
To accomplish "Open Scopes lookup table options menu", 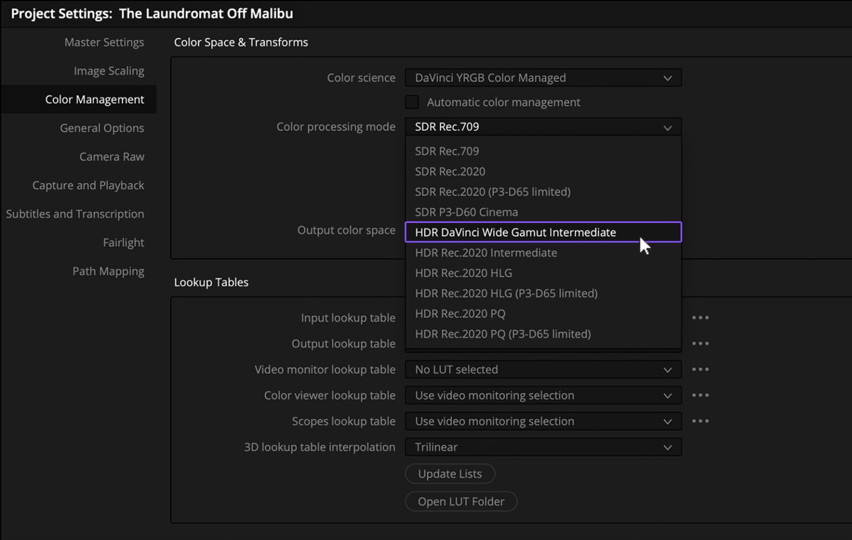I will [x=701, y=421].
